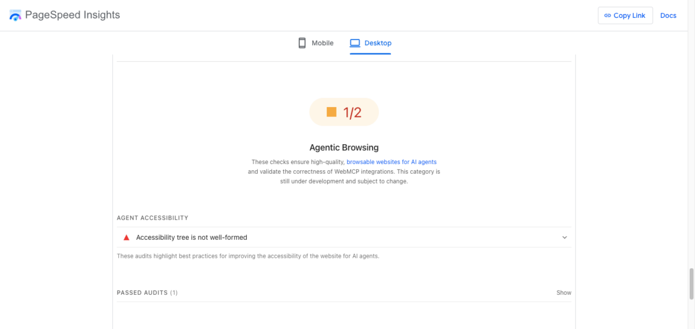Open the Docs link
This screenshot has width=695, height=329.
pyautogui.click(x=668, y=16)
